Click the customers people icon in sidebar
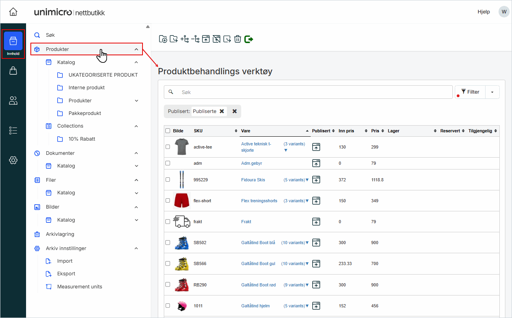 [13, 101]
